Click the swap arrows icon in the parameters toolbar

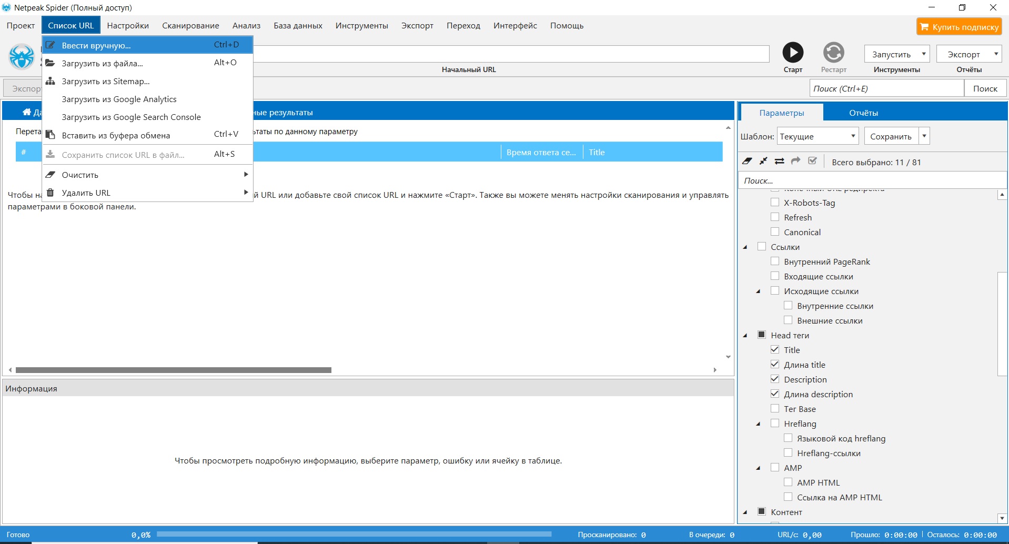[x=780, y=161]
